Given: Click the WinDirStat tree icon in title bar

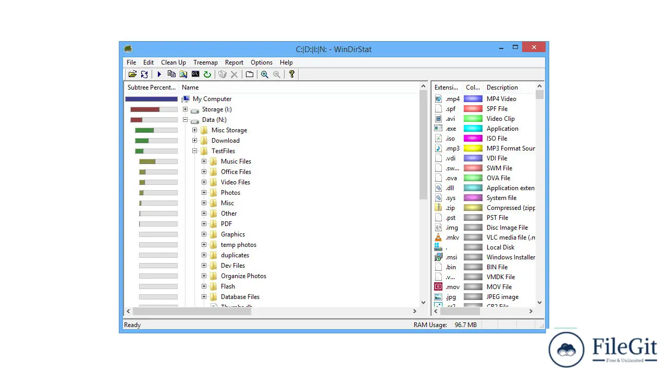Looking at the screenshot, I should point(128,49).
